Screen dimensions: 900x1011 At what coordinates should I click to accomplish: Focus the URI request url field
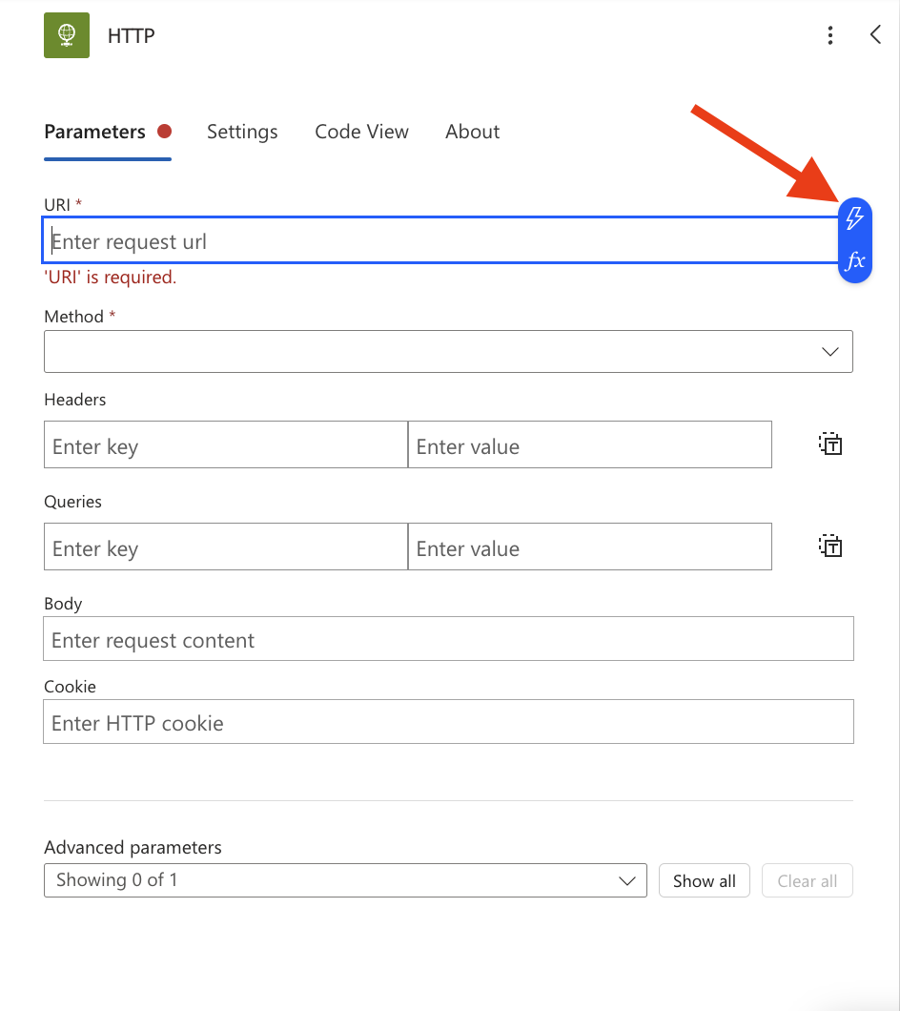tap(439, 241)
